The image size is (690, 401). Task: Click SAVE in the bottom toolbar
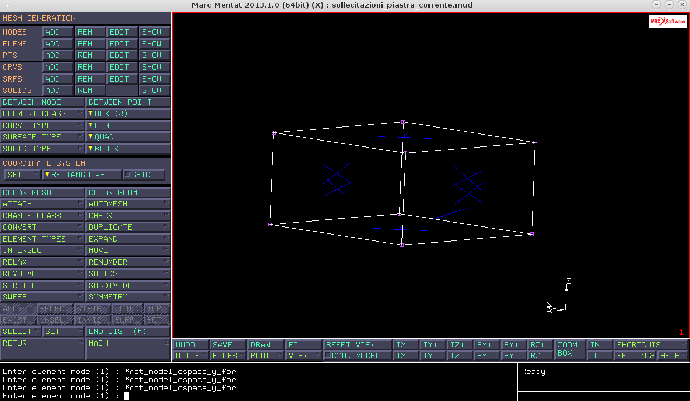(228, 345)
